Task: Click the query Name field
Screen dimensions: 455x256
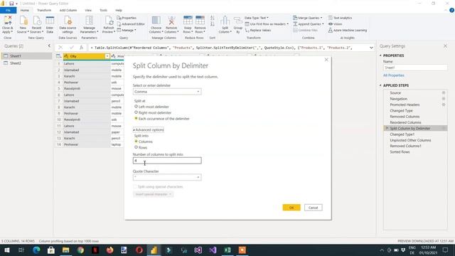Action: point(415,68)
